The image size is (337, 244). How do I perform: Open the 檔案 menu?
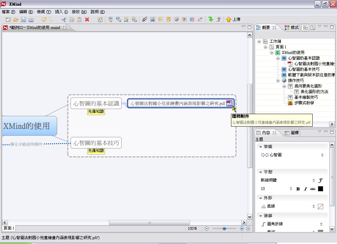click(8, 12)
